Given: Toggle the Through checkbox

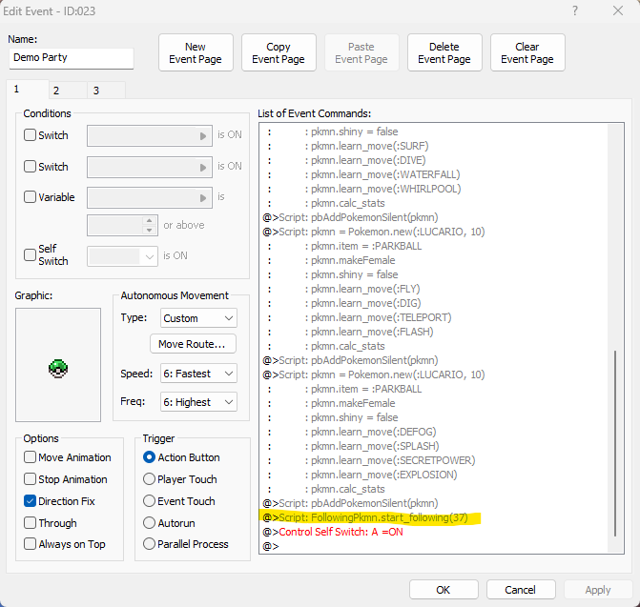Looking at the screenshot, I should tap(30, 523).
